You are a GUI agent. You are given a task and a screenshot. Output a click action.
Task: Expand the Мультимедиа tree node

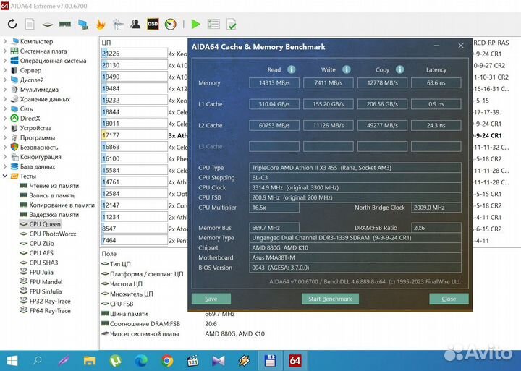coord(5,90)
